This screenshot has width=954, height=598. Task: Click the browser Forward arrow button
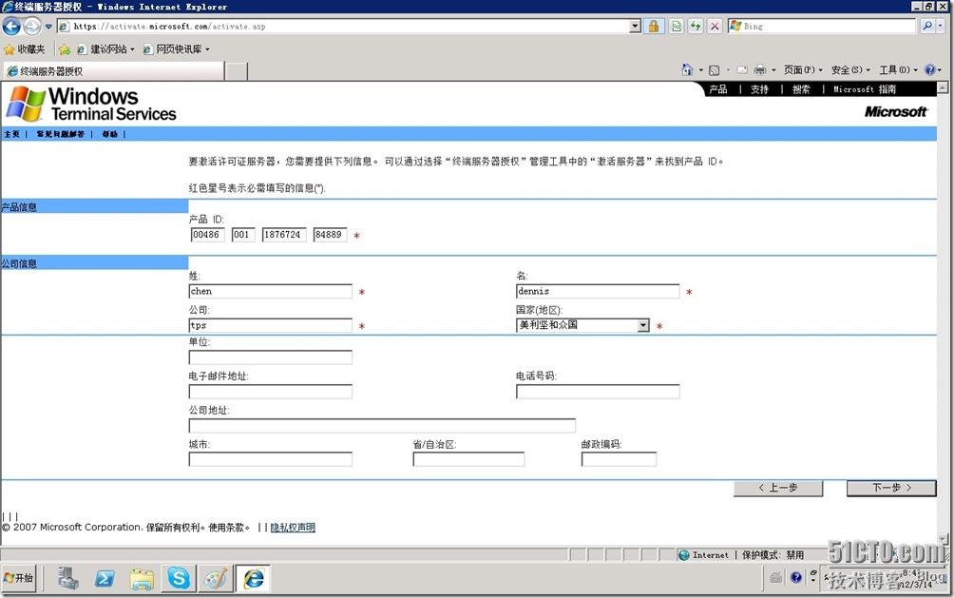(x=32, y=27)
